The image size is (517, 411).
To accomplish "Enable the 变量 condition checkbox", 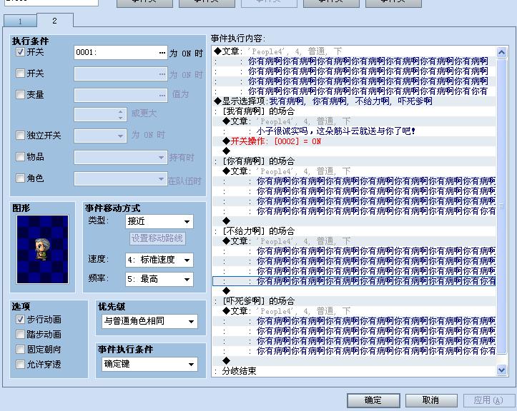I will pyautogui.click(x=21, y=94).
